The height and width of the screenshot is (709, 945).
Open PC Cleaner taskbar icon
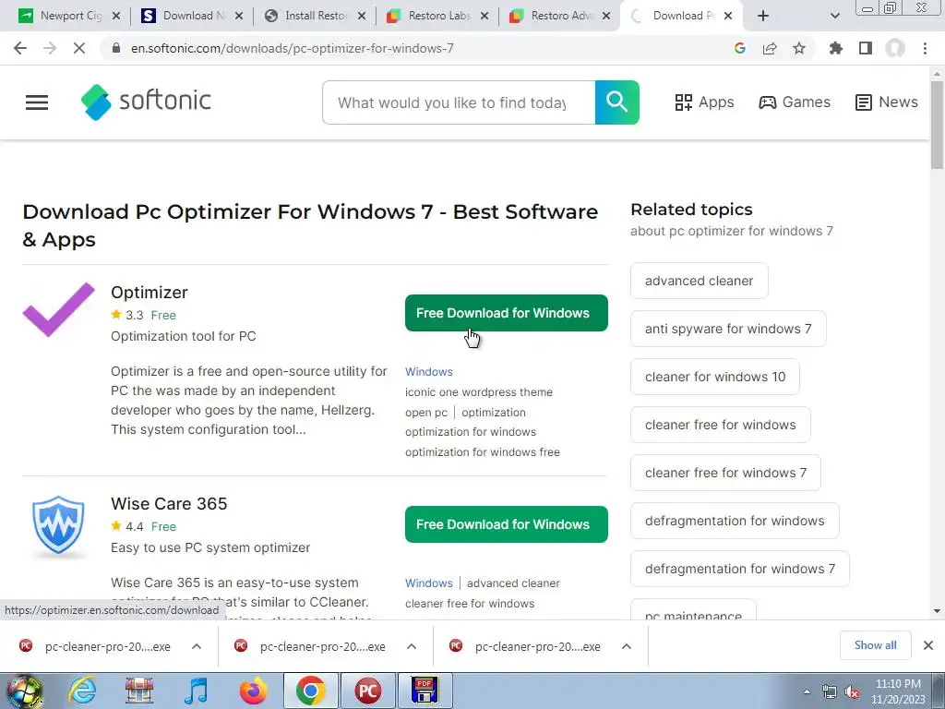(367, 691)
